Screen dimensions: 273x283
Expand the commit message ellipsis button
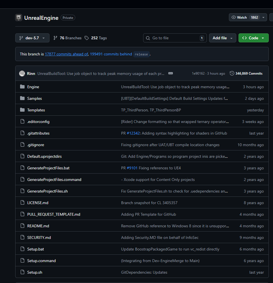point(171,74)
